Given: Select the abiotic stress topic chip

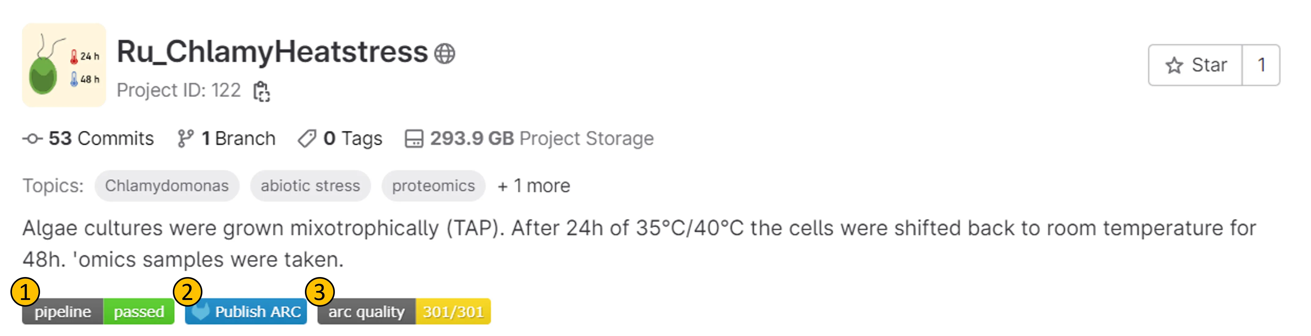Looking at the screenshot, I should pos(310,186).
